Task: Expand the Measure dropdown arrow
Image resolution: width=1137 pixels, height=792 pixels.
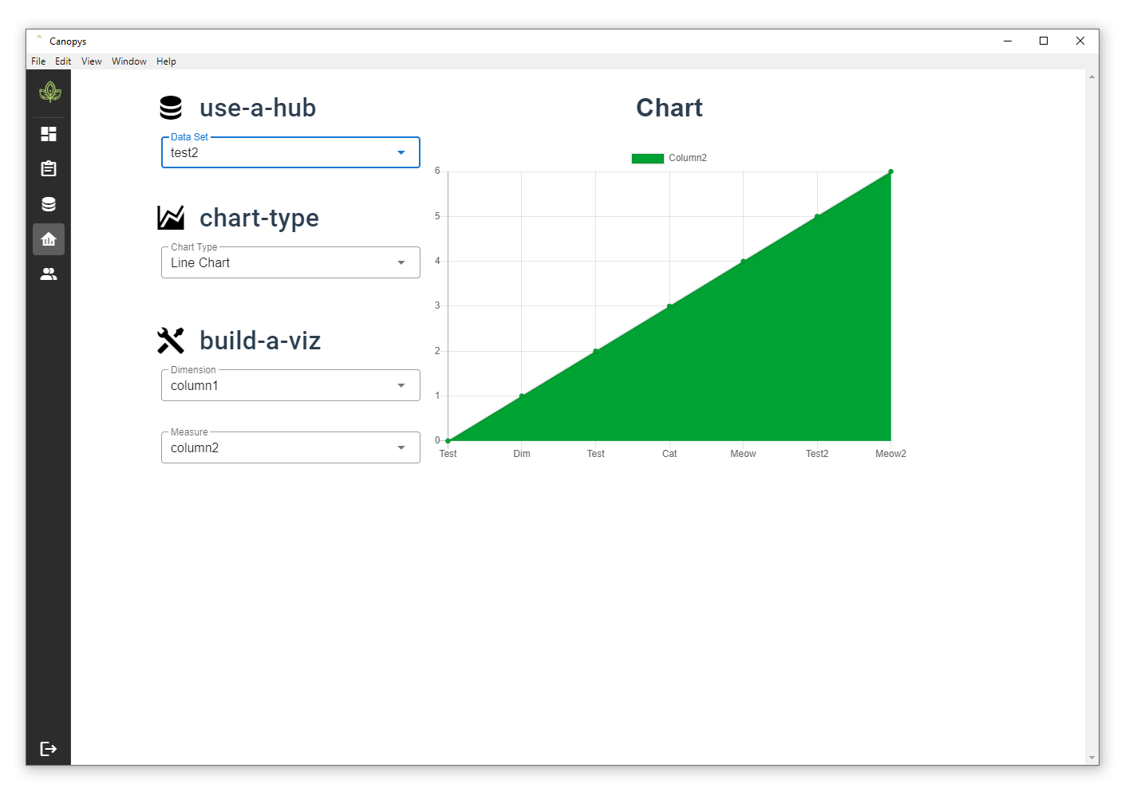Action: coord(401,447)
